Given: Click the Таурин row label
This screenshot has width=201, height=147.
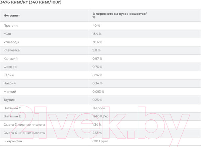Looking at the screenshot, I should coord(9,100).
